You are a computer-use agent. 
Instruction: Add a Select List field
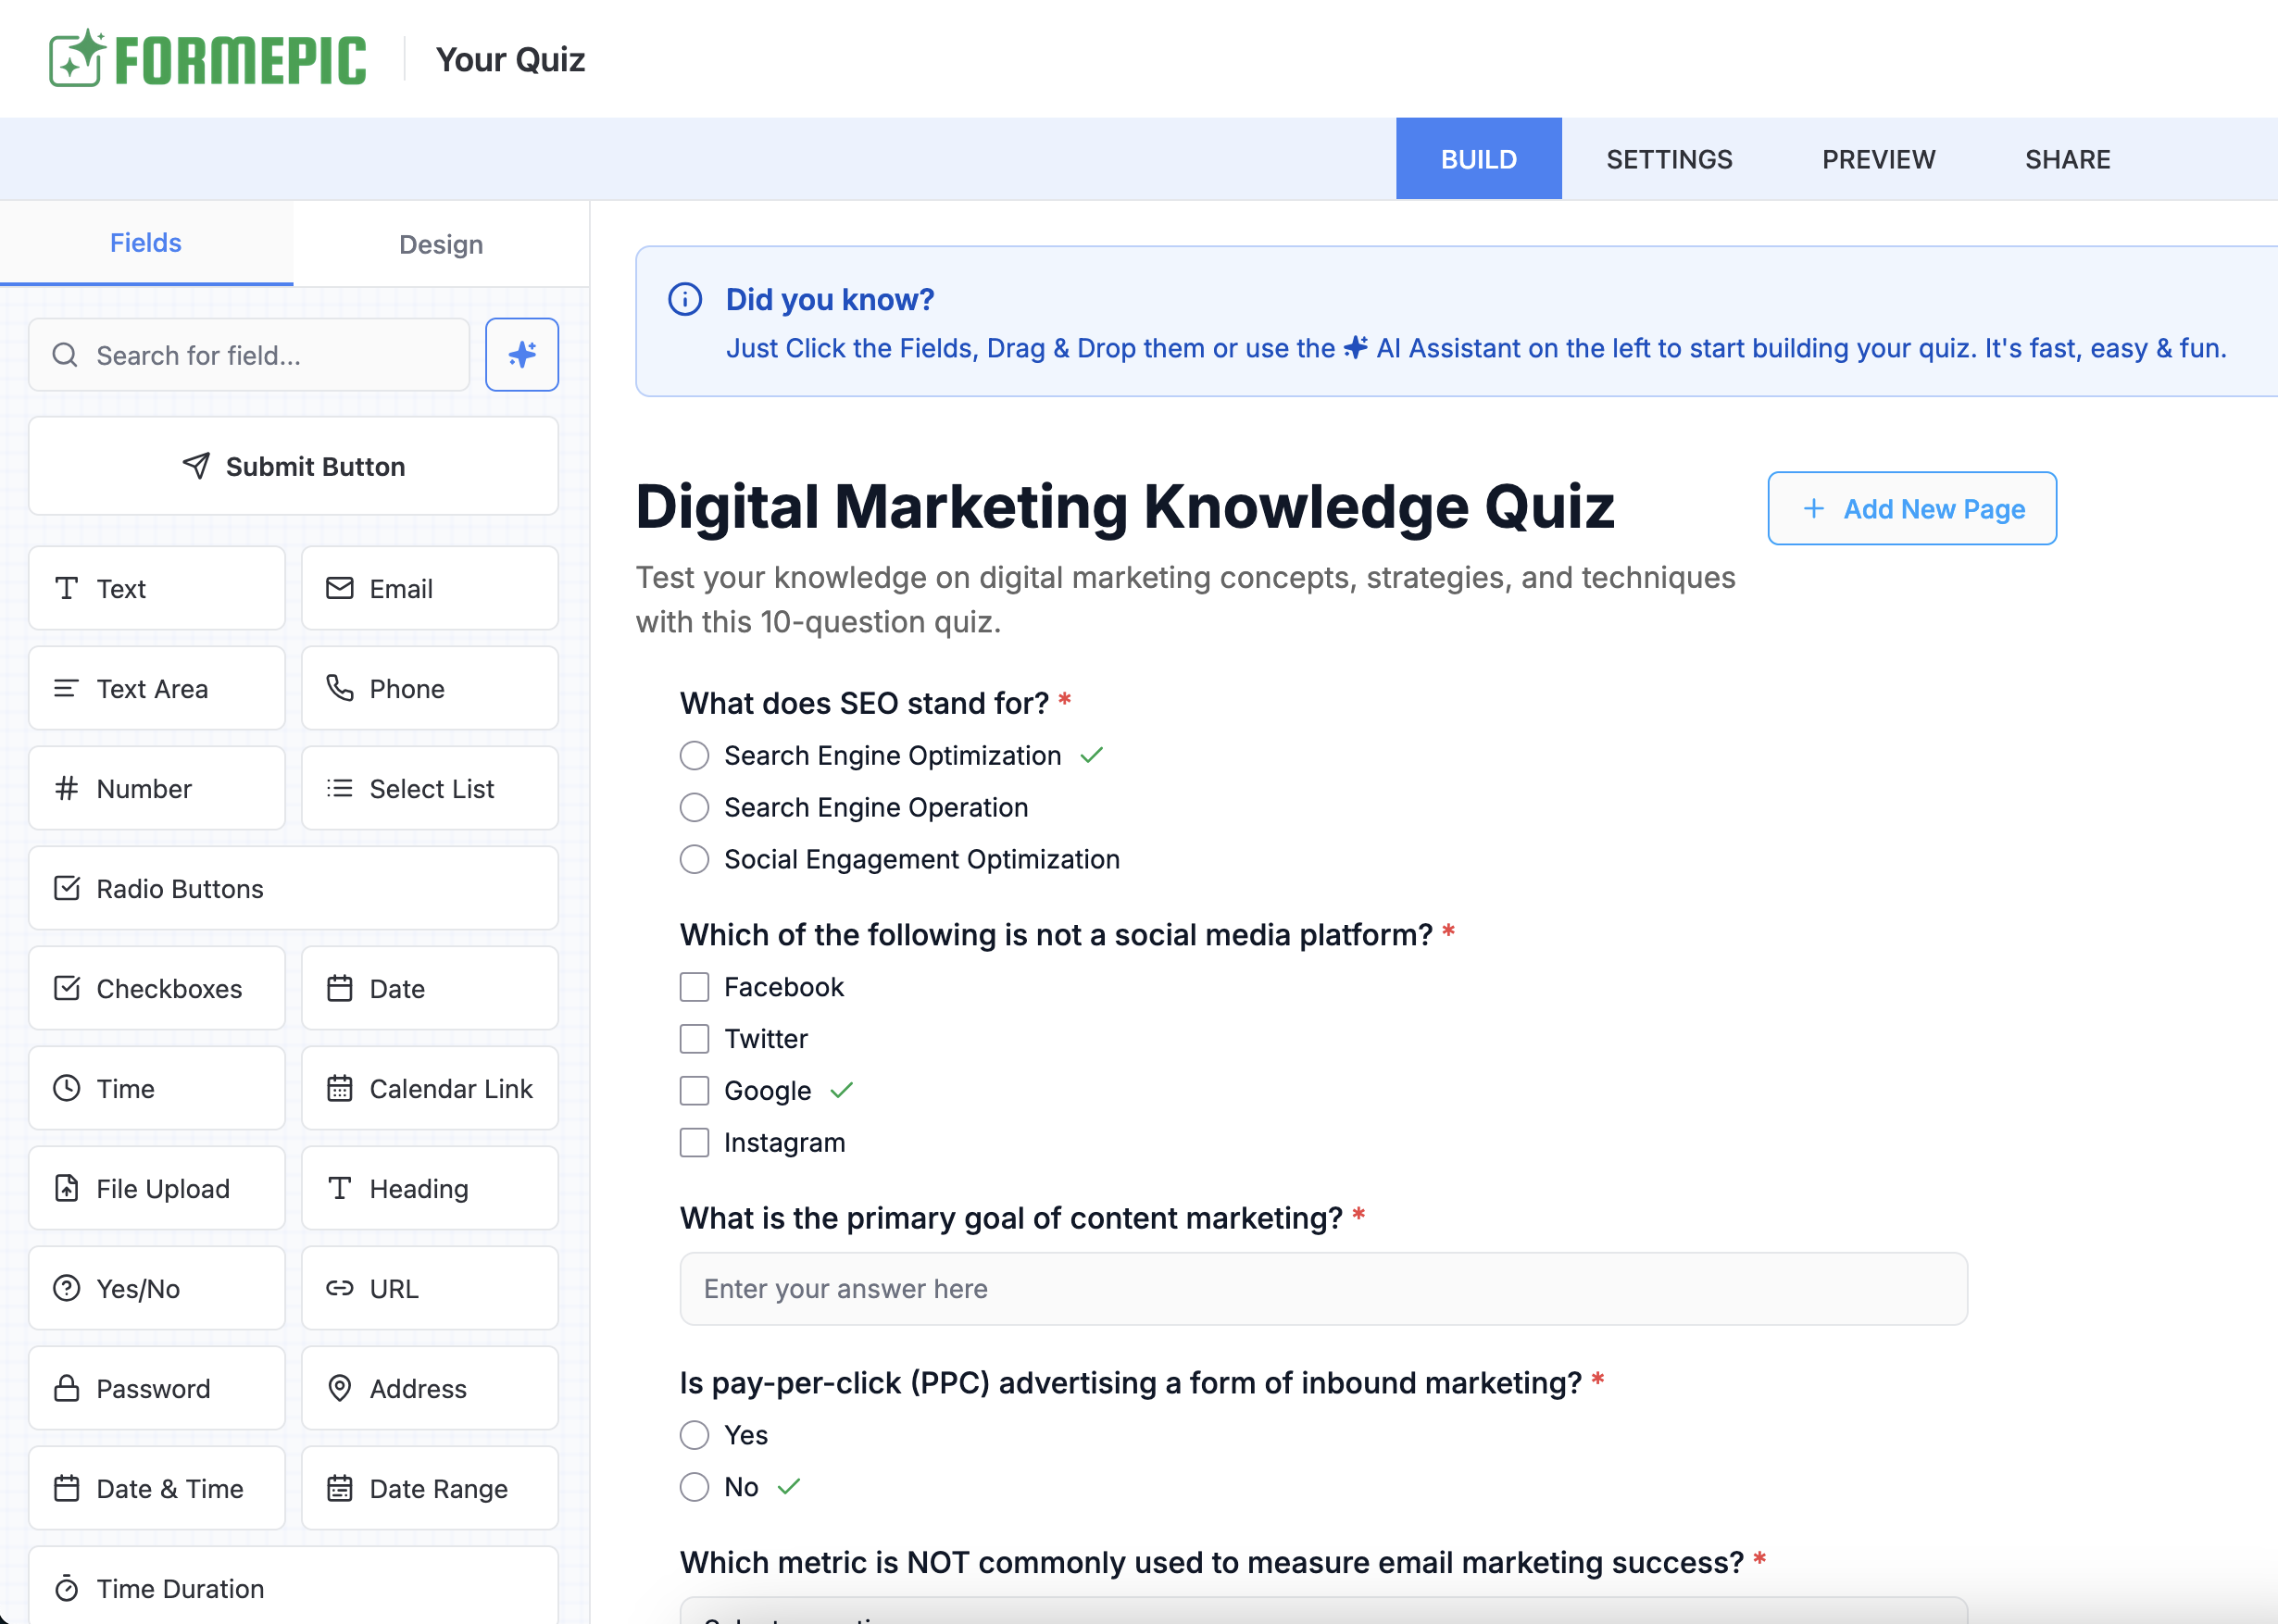(x=429, y=788)
